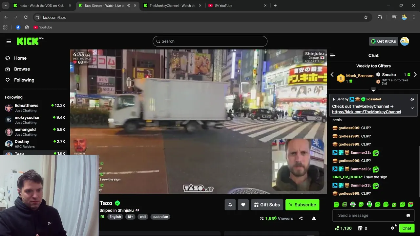
Task: Expand the pinned message chevron
Action: (412, 108)
